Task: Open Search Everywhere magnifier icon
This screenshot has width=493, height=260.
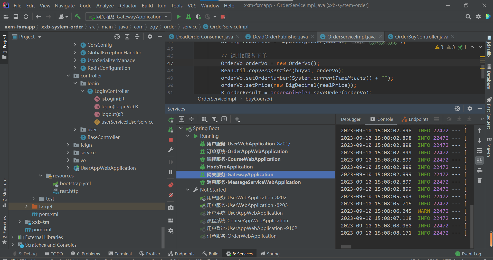Action: [x=468, y=17]
